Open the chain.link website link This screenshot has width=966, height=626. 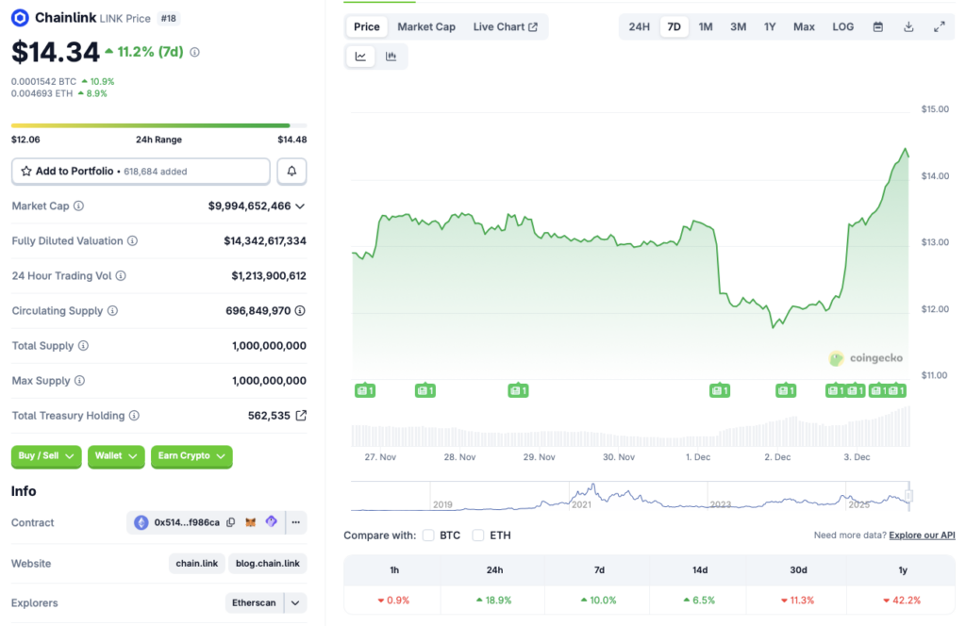point(196,563)
